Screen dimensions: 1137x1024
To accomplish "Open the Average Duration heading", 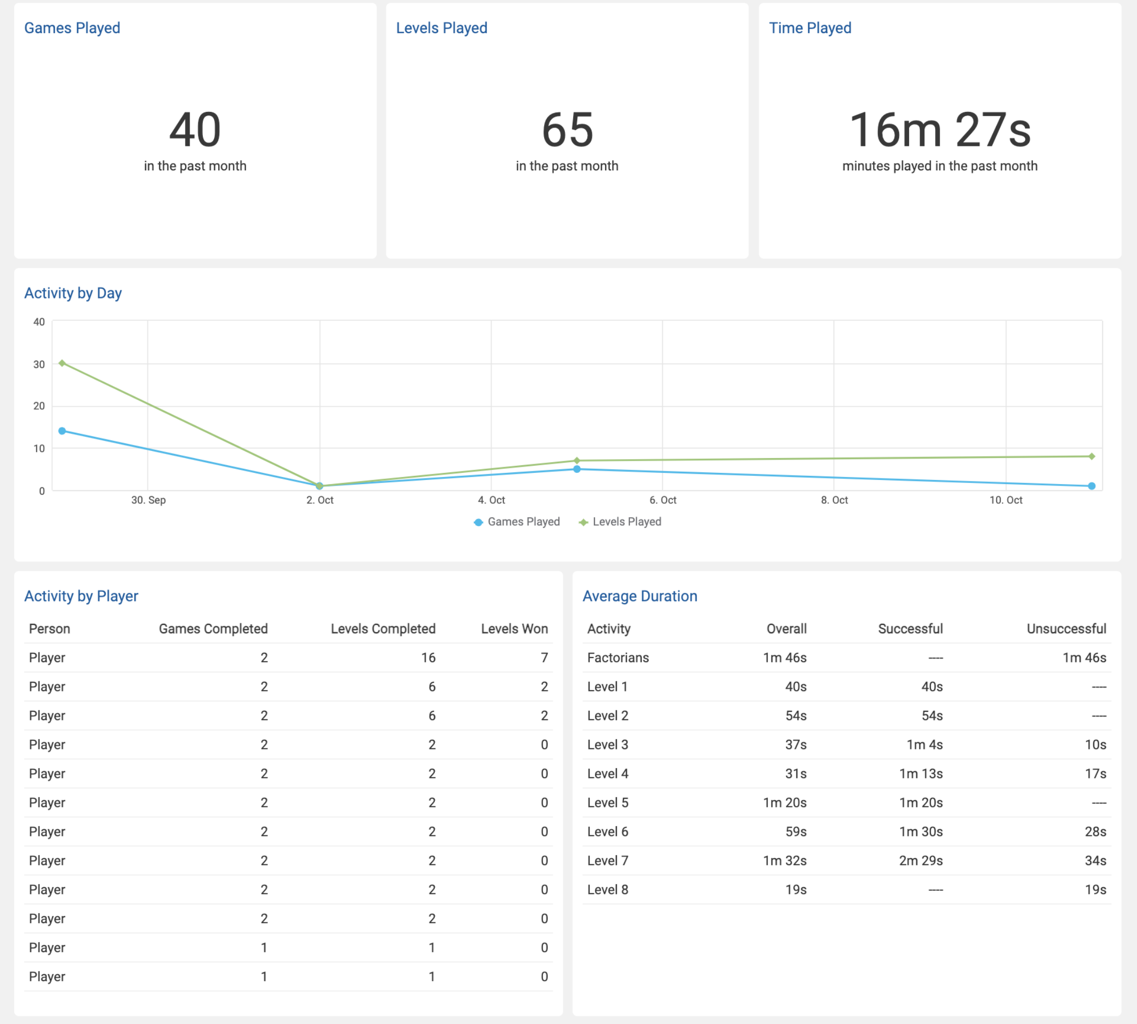I will pyautogui.click(x=640, y=596).
